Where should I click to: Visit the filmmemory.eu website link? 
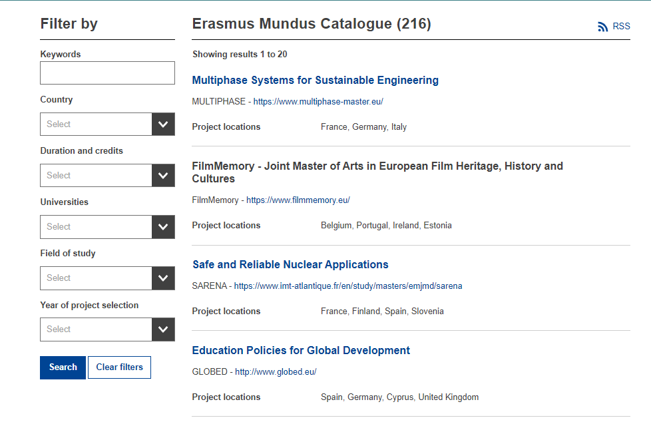[298, 200]
